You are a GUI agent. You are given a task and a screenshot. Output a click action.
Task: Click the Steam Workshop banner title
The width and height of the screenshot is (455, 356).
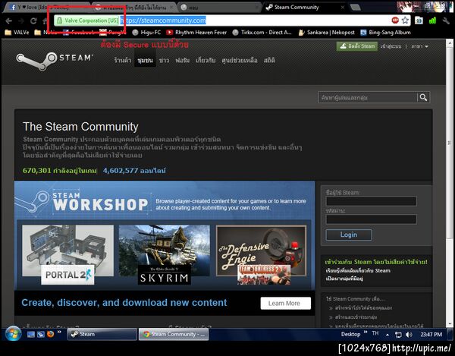(x=101, y=200)
